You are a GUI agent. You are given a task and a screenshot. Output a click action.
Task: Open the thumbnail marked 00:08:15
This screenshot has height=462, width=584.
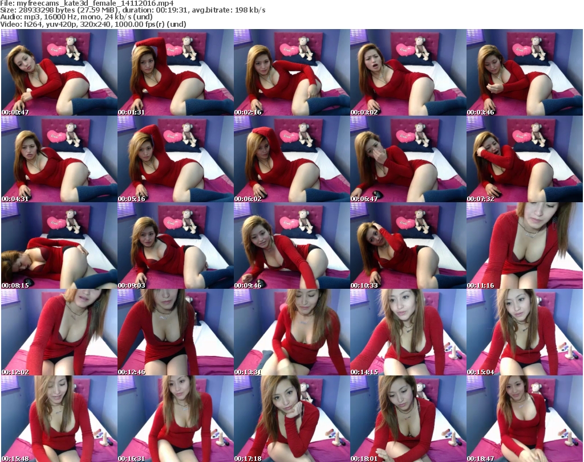click(x=59, y=246)
